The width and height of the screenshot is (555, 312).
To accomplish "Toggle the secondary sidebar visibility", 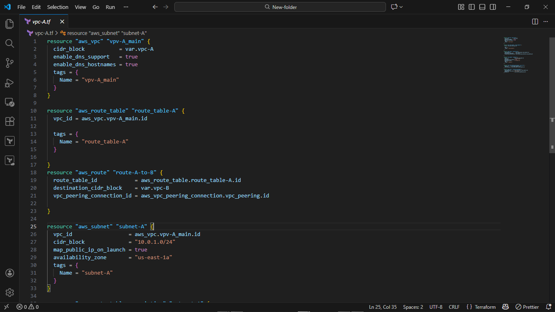I will tap(492, 7).
